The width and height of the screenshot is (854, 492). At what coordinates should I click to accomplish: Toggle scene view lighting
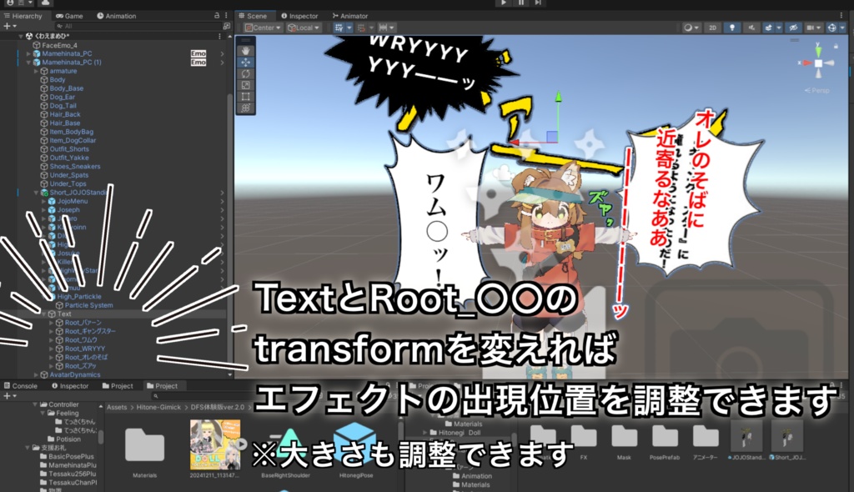coord(732,28)
